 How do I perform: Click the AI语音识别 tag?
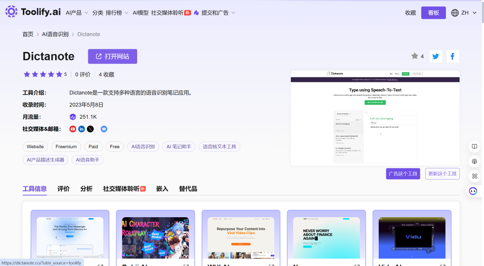143,146
